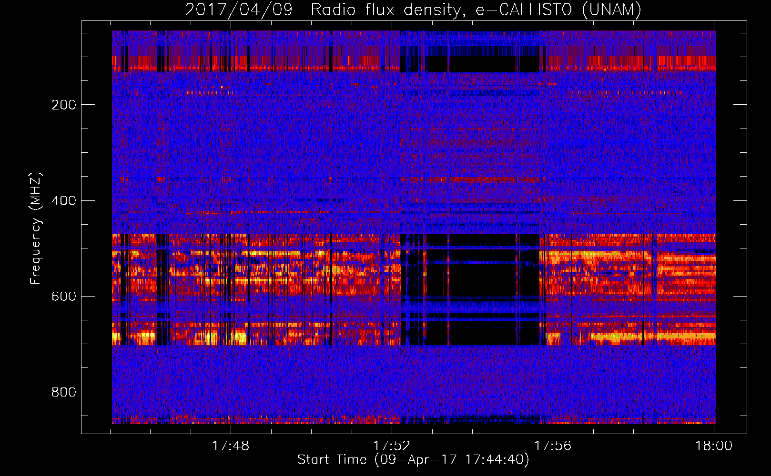Click the 'Start Time (09-Apr-17 17:44:40)' label
Image resolution: width=771 pixels, height=476 pixels.
[413, 460]
